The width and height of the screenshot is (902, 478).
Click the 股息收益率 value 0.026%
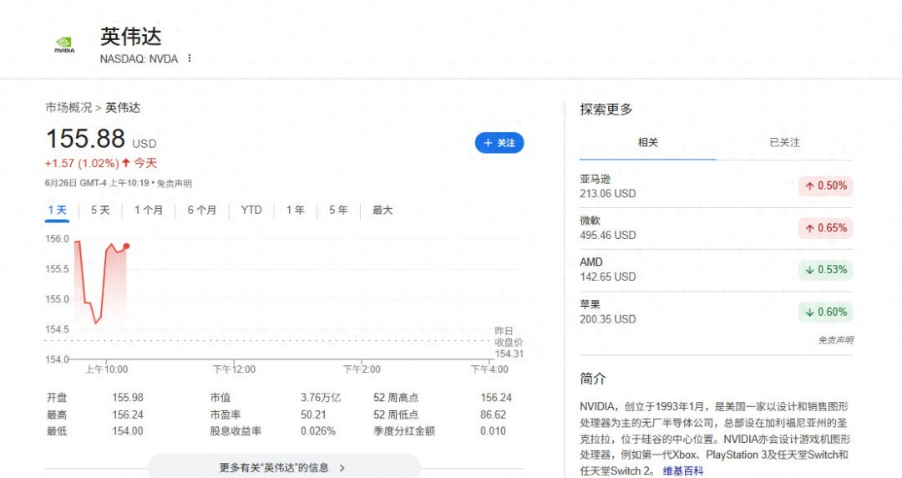pyautogui.click(x=318, y=430)
